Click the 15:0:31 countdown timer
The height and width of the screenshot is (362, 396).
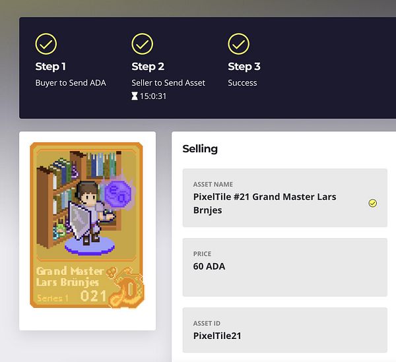coord(153,96)
